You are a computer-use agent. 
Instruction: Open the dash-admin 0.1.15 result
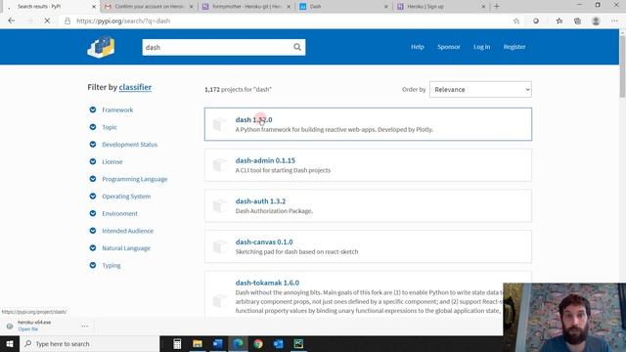[368, 165]
